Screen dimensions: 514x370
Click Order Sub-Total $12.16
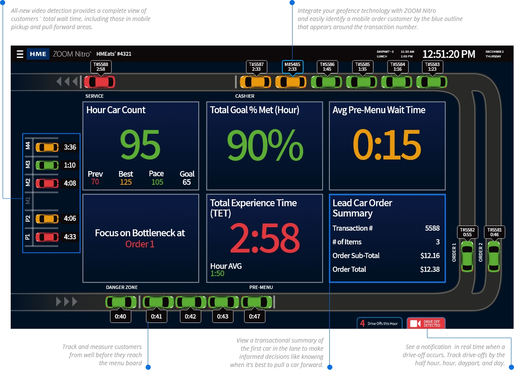click(386, 256)
